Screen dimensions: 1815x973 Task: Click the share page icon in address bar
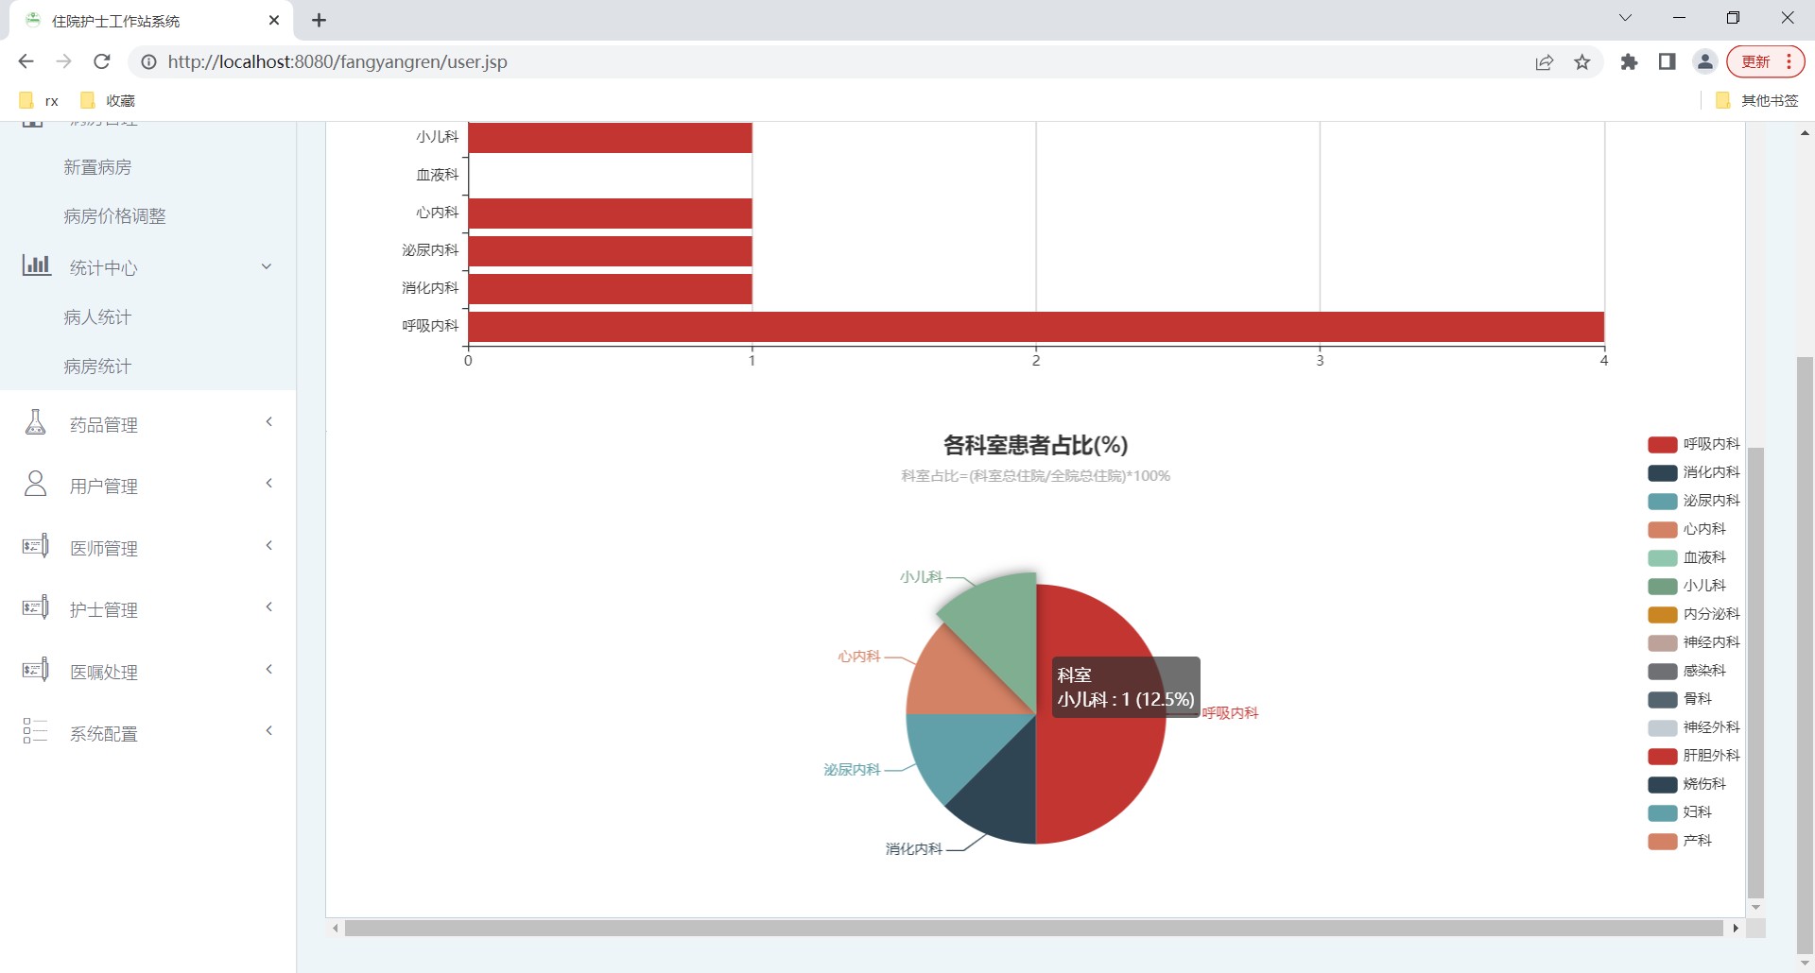[x=1545, y=62]
